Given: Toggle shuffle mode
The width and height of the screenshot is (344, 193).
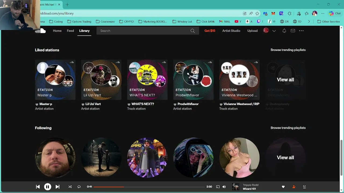Looking at the screenshot, I should click(70, 187).
